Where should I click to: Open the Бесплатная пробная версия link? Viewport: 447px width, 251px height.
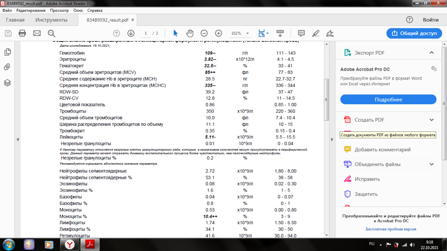coord(391,229)
